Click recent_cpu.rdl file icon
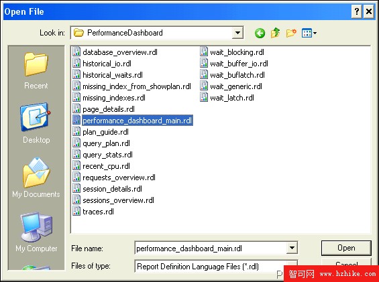This screenshot has height=282, width=379. coord(76,165)
